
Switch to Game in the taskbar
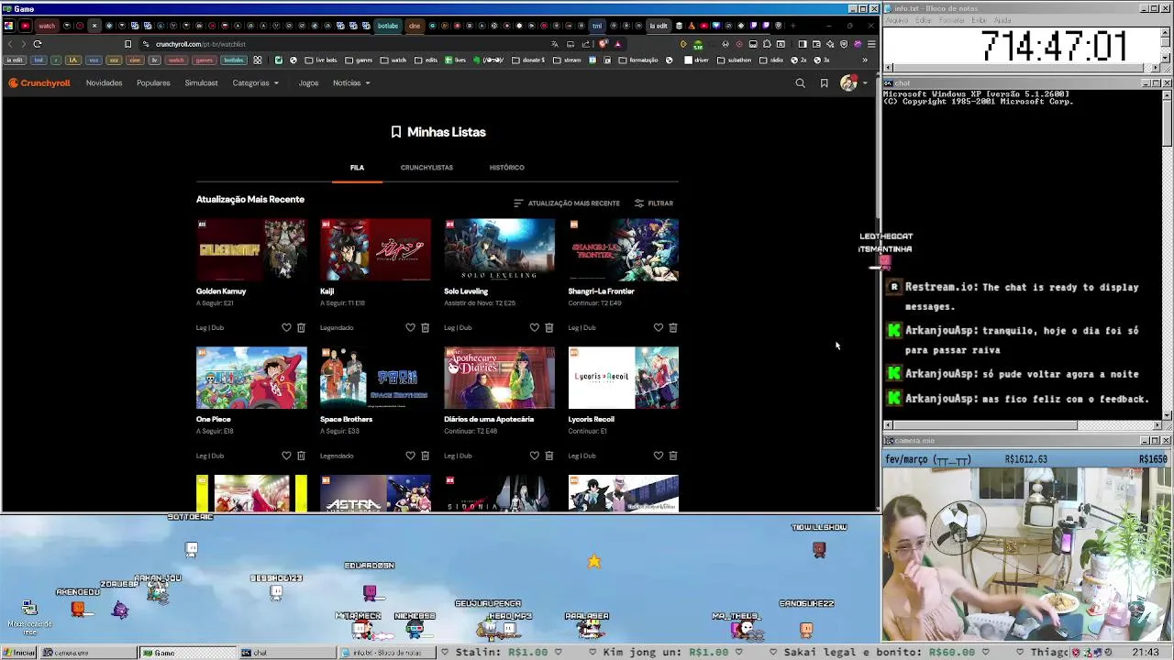186,653
